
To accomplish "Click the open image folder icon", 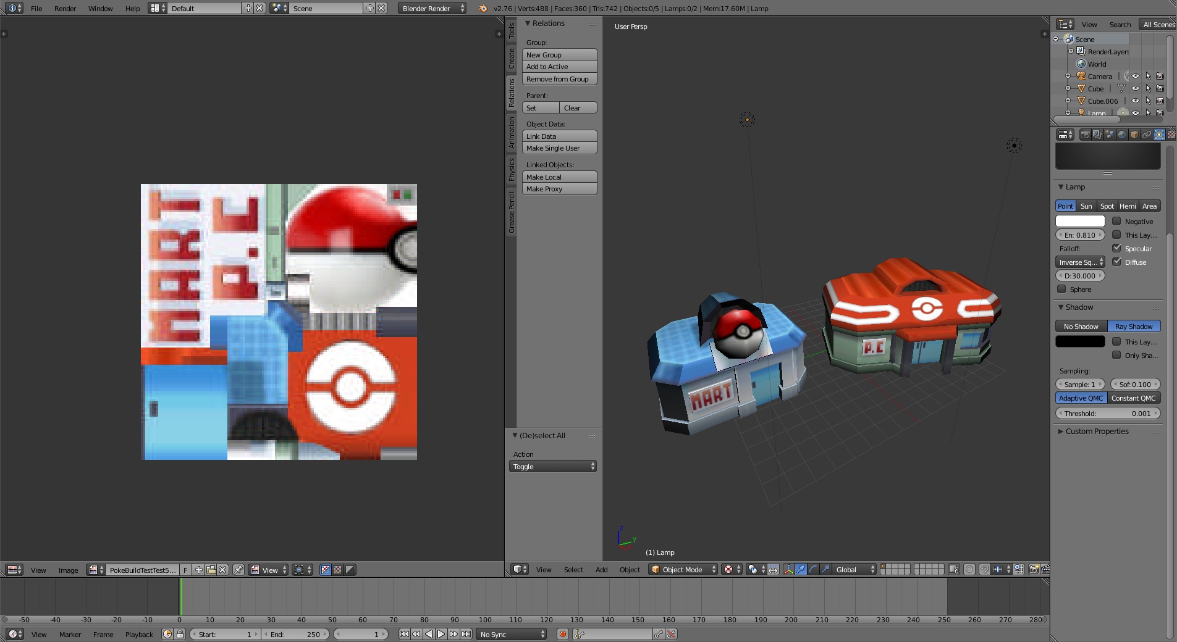I will (211, 570).
